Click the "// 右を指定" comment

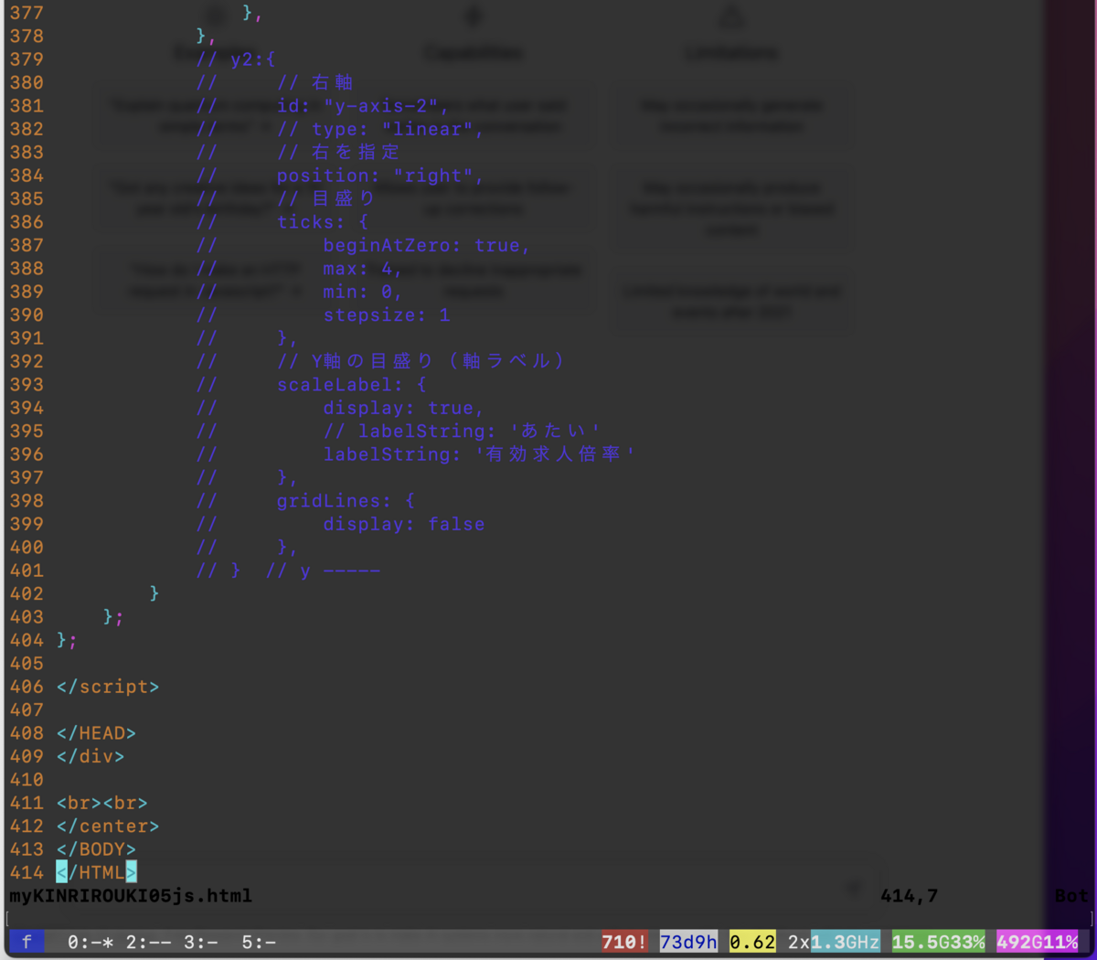(x=338, y=152)
